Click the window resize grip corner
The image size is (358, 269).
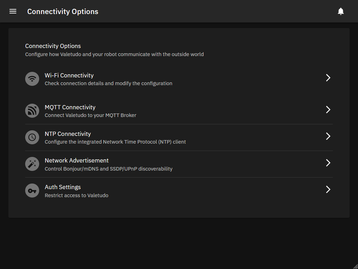355,266
